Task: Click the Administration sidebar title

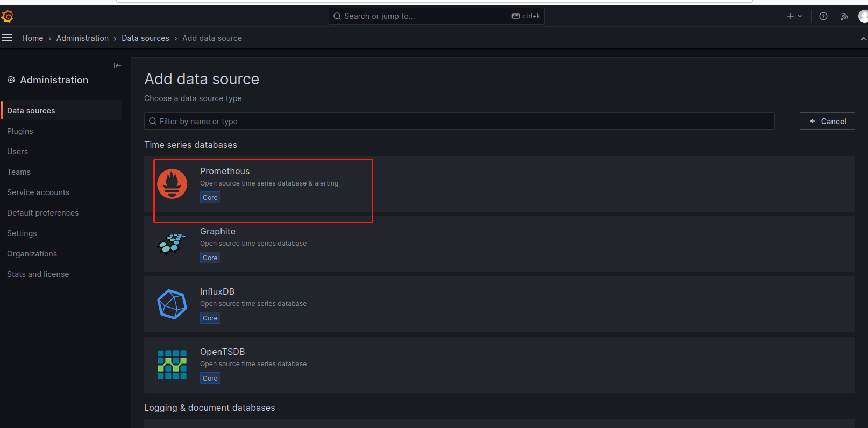Action: [54, 80]
